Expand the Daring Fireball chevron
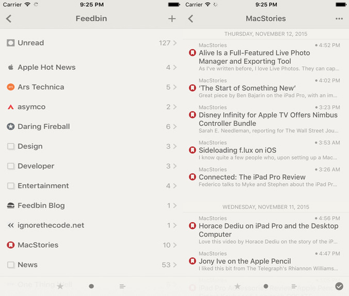Image resolution: width=349 pixels, height=296 pixels. pos(175,126)
